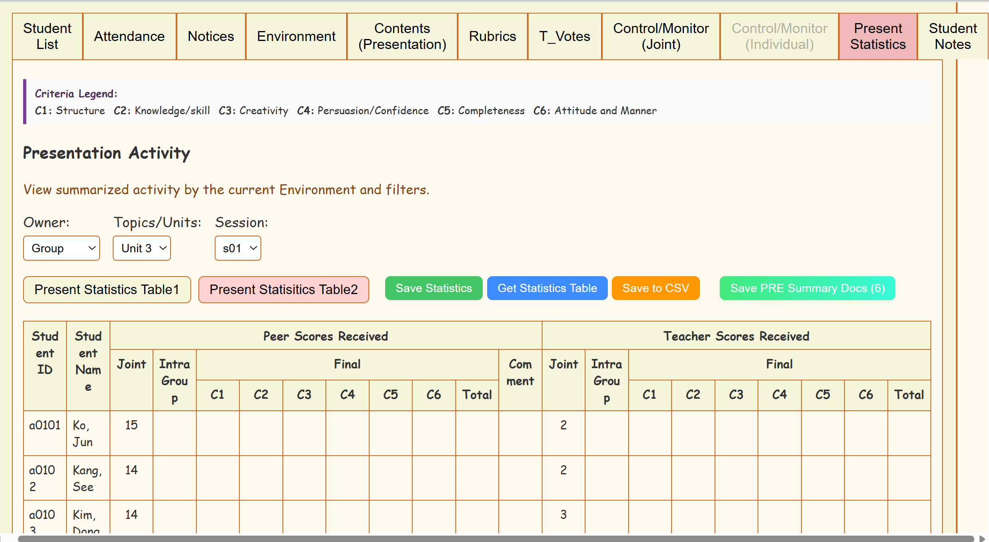Show Present Statisitics Table2

284,289
